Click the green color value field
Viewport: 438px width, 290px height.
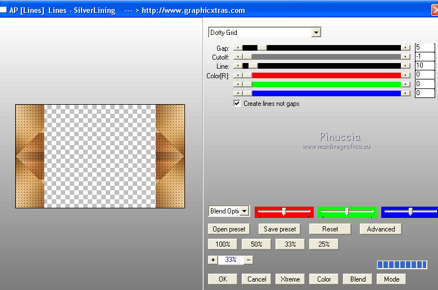click(x=425, y=83)
